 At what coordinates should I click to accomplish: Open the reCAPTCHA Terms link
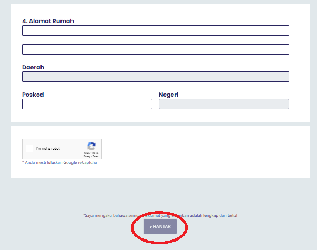click(96, 156)
